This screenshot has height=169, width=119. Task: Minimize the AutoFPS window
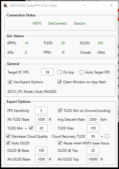click(84, 5)
